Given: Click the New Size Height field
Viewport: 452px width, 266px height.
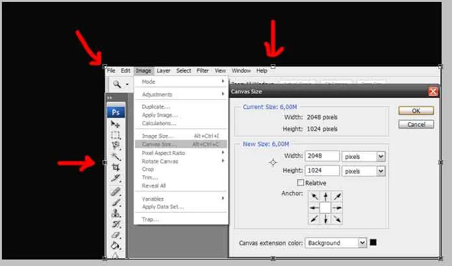Looking at the screenshot, I should click(x=322, y=171).
